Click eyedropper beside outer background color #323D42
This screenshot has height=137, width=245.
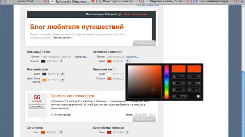(62, 74)
